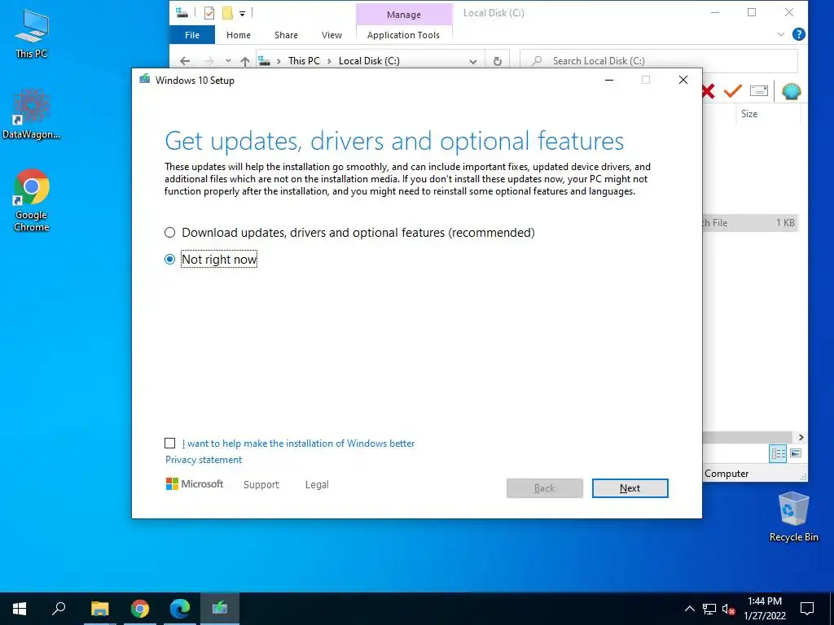Open Google Chrome desktop shortcut
Viewport: 834px width, 625px height.
coord(32,200)
